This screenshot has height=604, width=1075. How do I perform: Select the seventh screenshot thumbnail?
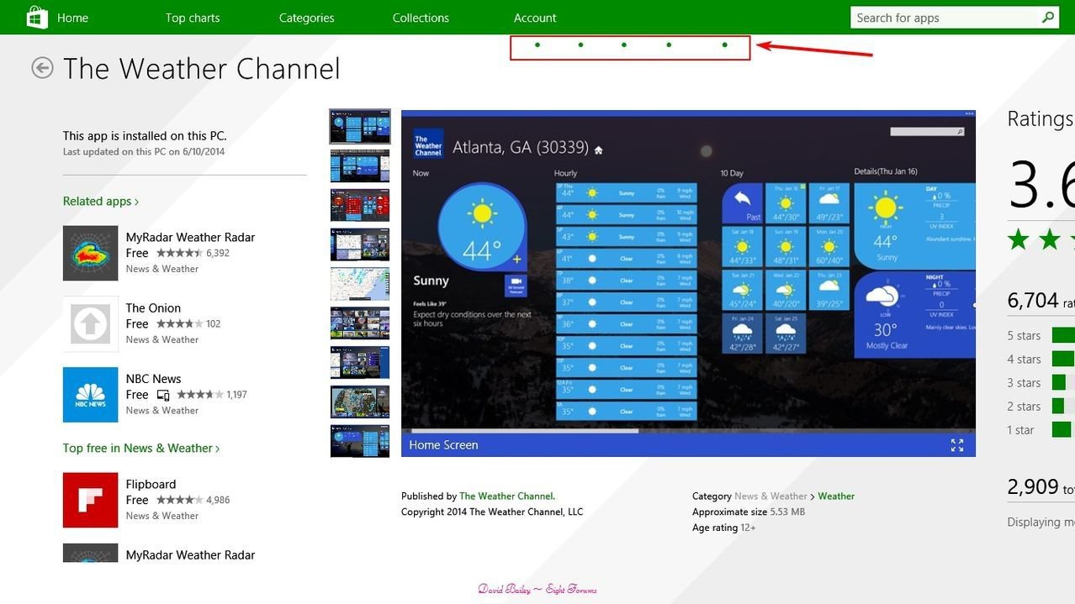tap(360, 362)
